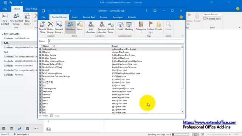Click Save & Close in Contact Group ribbon
242x136 pixels.
tap(42, 28)
